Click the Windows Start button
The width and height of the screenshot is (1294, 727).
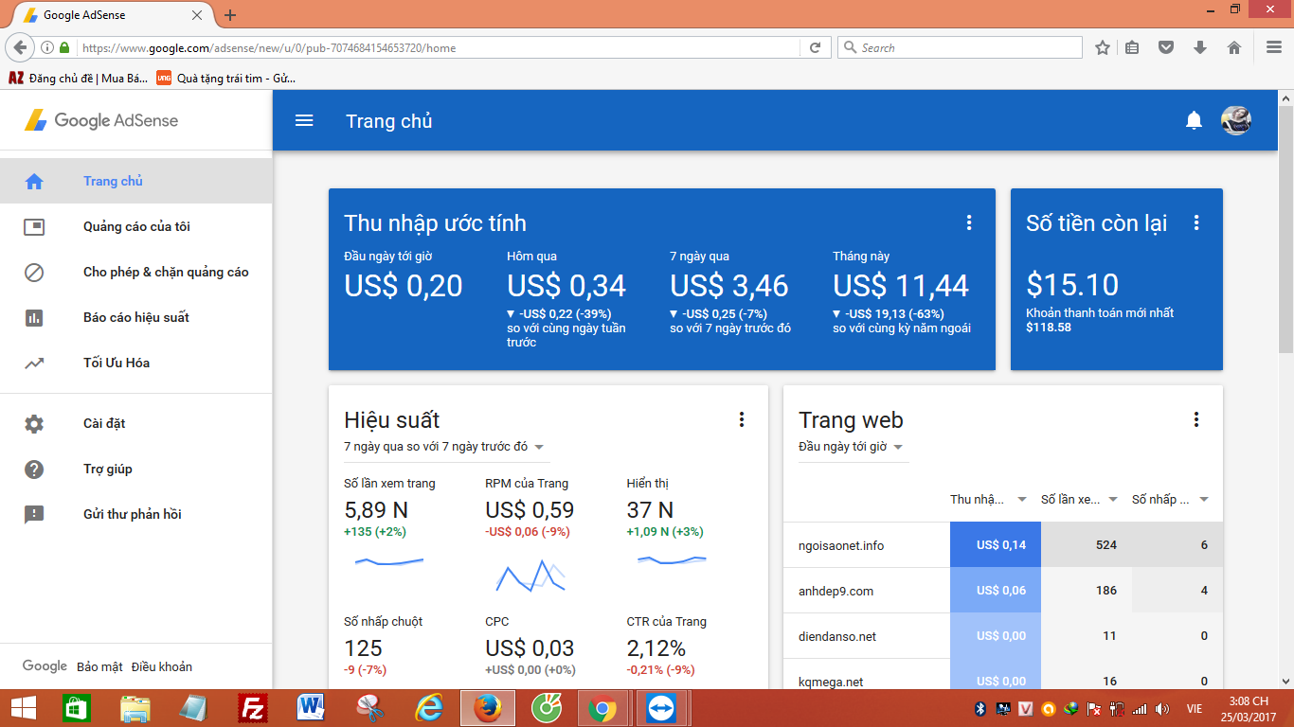pyautogui.click(x=23, y=708)
